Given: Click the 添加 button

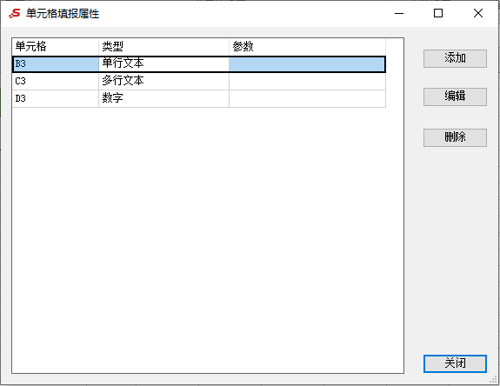Looking at the screenshot, I should [x=455, y=58].
